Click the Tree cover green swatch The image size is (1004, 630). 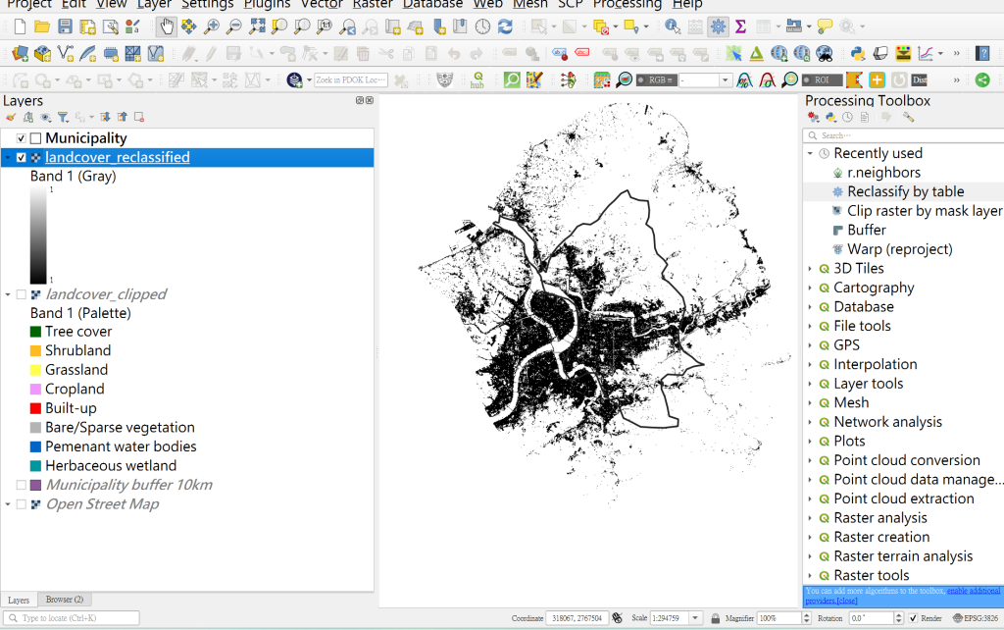pyautogui.click(x=36, y=332)
